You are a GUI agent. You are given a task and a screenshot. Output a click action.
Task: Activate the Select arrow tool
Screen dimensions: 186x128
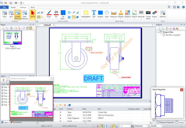click(x=33, y=15)
